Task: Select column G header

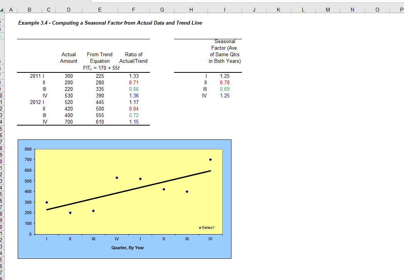Action: pyautogui.click(x=162, y=10)
